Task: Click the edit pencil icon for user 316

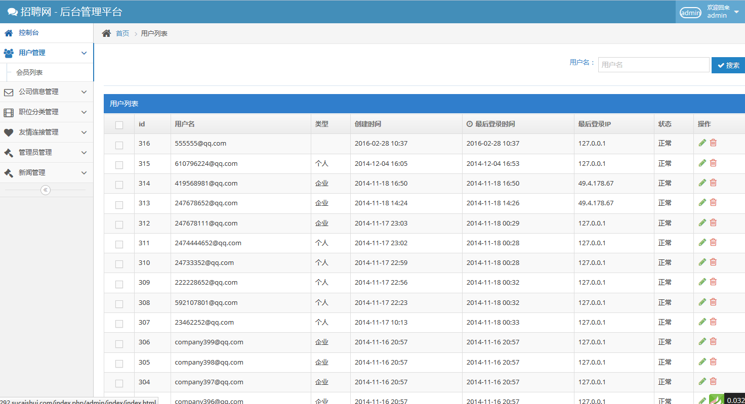Action: tap(702, 143)
